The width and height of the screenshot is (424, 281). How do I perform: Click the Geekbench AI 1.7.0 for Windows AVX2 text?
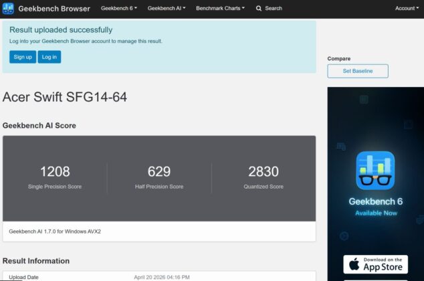click(x=55, y=231)
